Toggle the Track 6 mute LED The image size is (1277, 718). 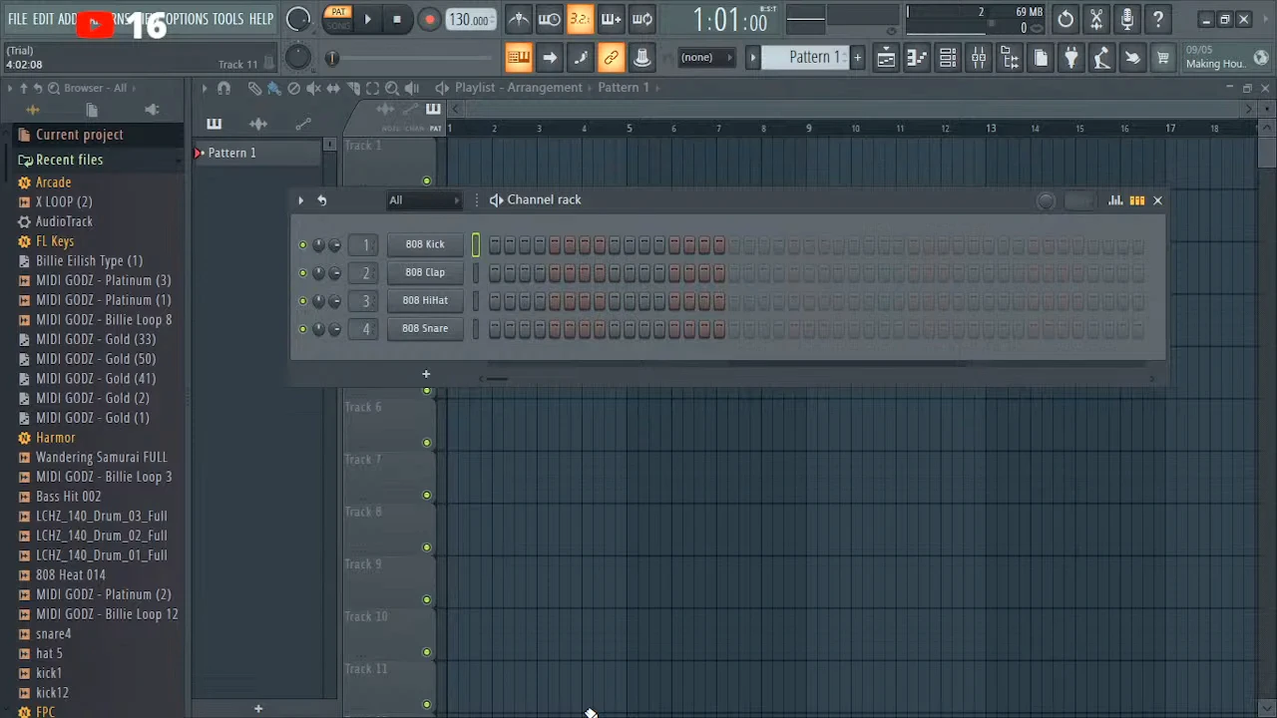point(427,443)
